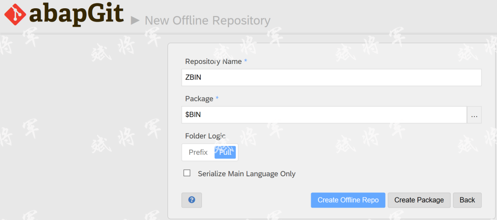Click the Serialize Main Language Only label
The image size is (497, 220).
247,174
